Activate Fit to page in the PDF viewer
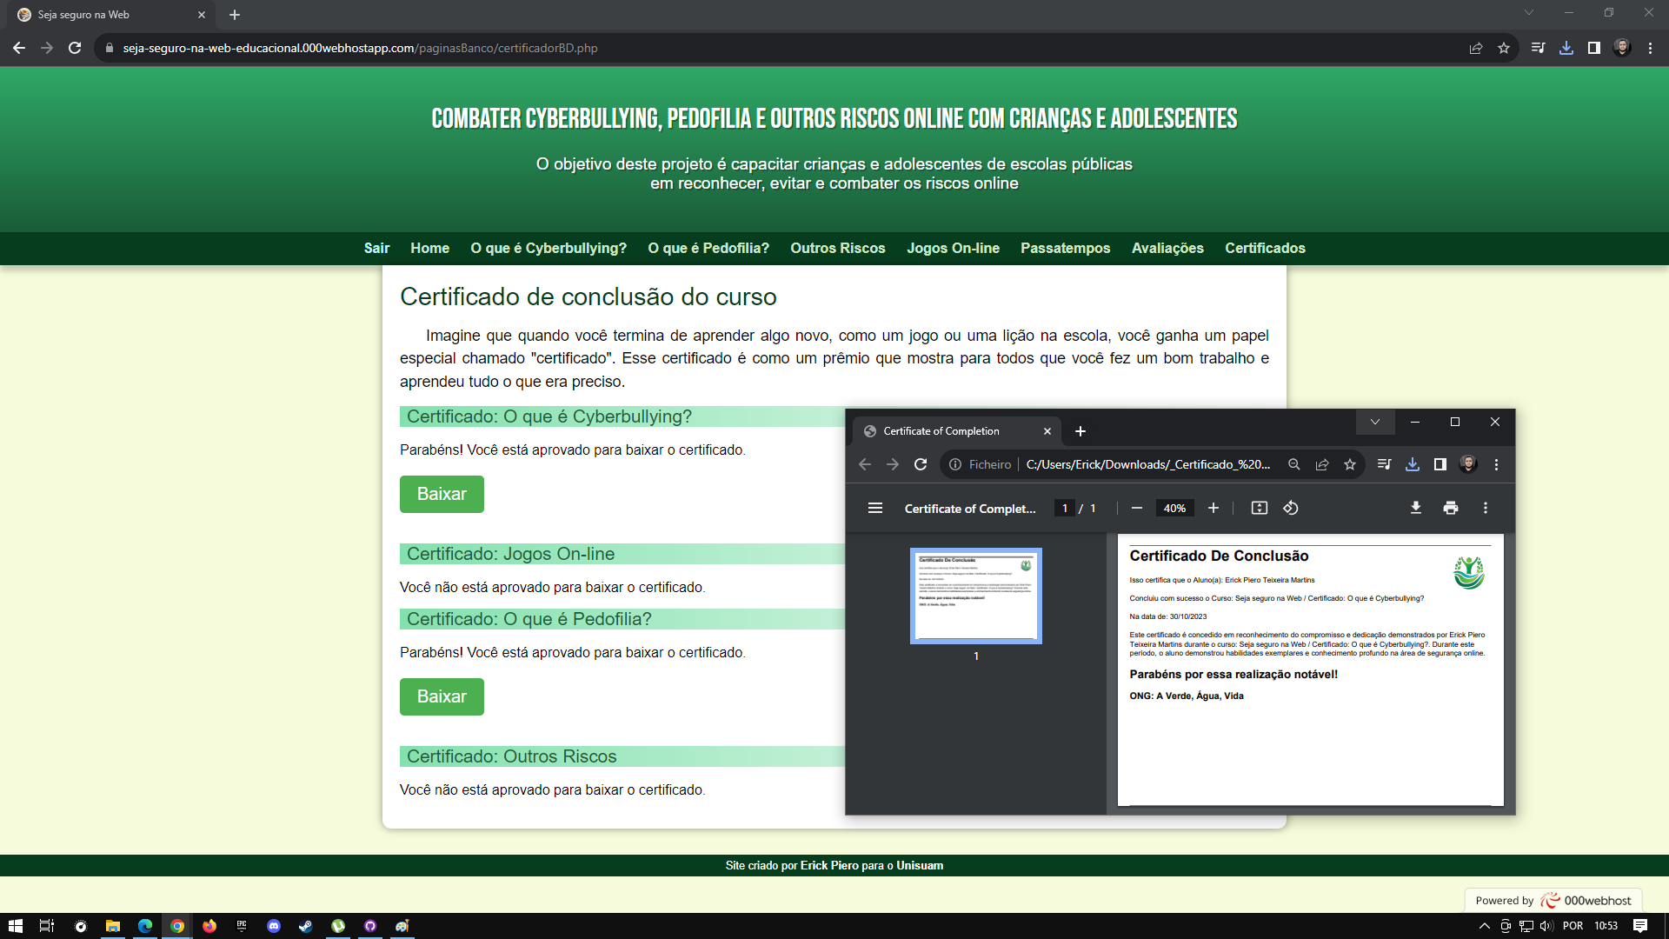The image size is (1669, 939). click(x=1260, y=508)
